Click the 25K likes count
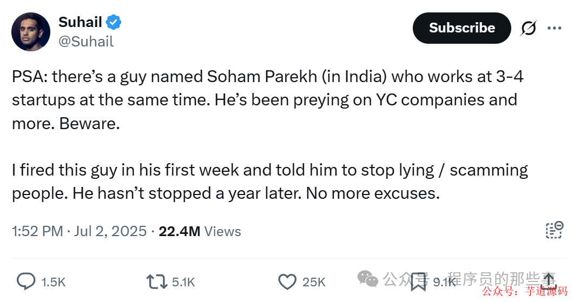 314,281
